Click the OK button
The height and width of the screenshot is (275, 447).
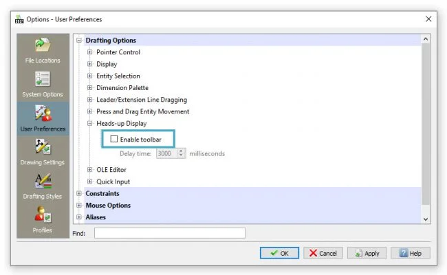coord(279,253)
